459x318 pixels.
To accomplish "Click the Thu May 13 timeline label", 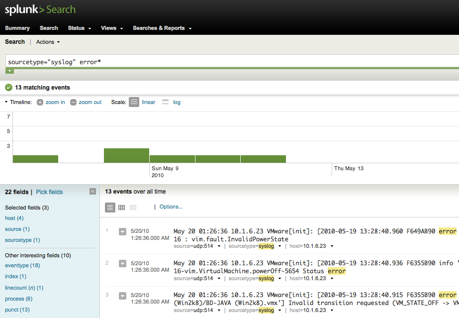I will pyautogui.click(x=349, y=168).
